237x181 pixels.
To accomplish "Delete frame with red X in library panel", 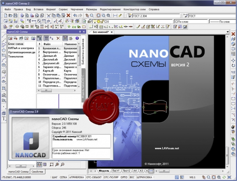I will (58, 38).
